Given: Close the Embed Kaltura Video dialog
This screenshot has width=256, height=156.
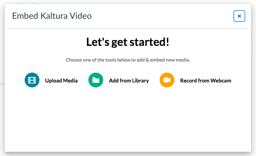Looking at the screenshot, I should click(x=239, y=16).
